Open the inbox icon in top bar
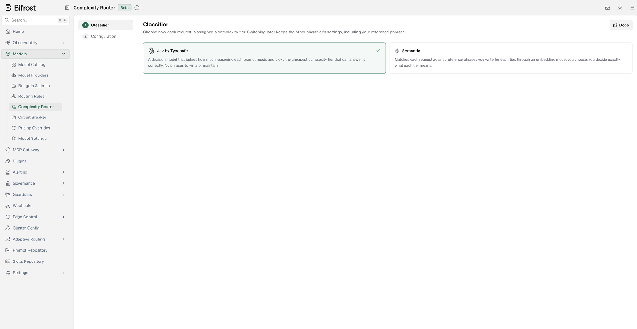This screenshot has width=637, height=329. point(608,8)
